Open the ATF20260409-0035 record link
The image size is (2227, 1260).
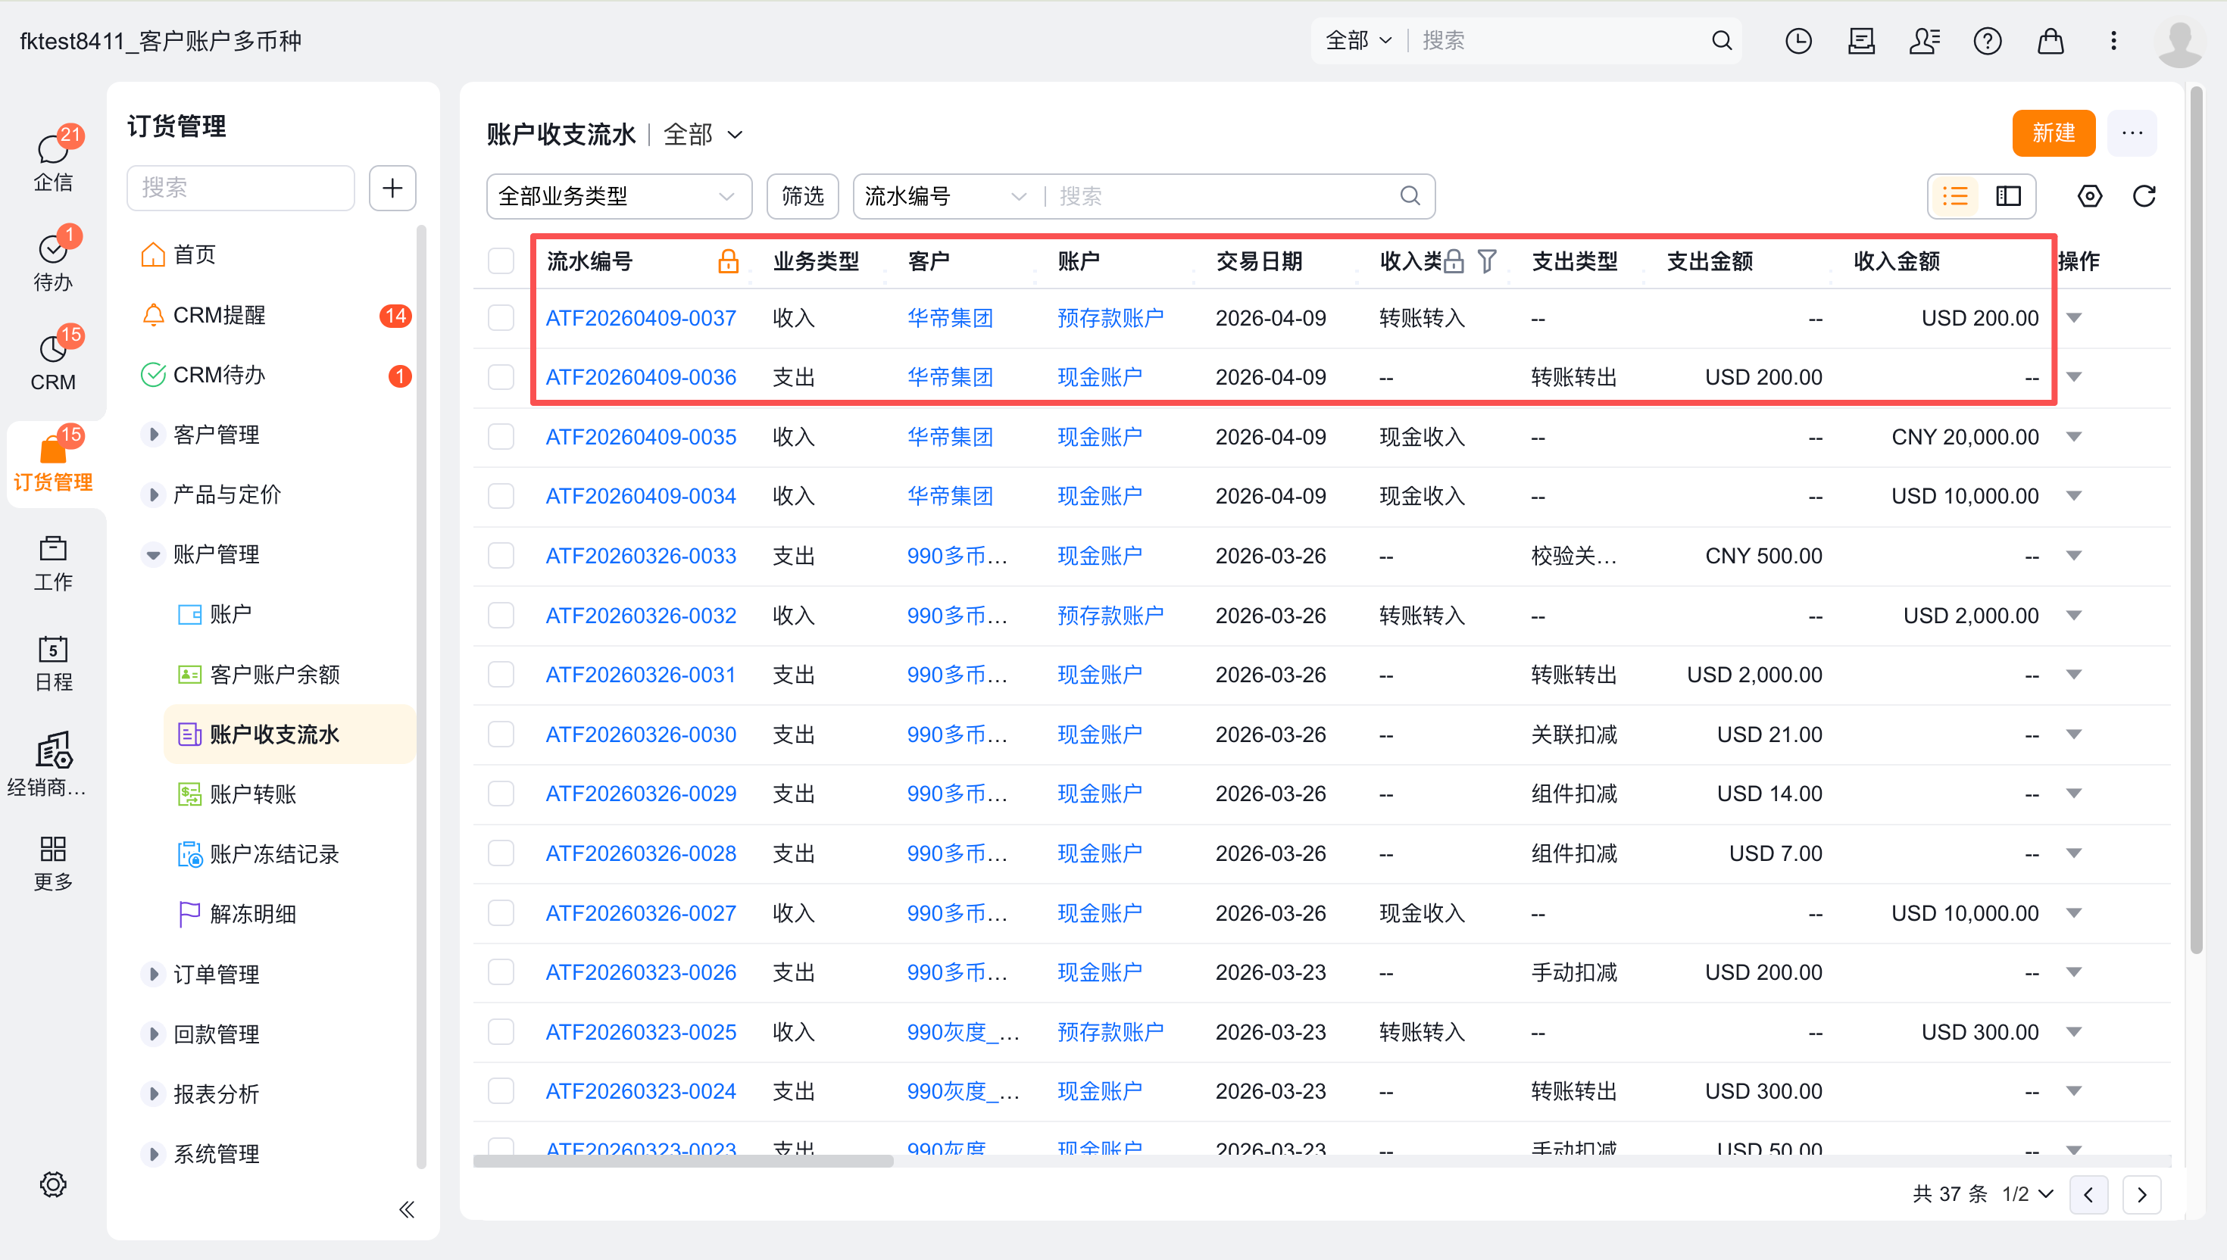[x=641, y=437]
